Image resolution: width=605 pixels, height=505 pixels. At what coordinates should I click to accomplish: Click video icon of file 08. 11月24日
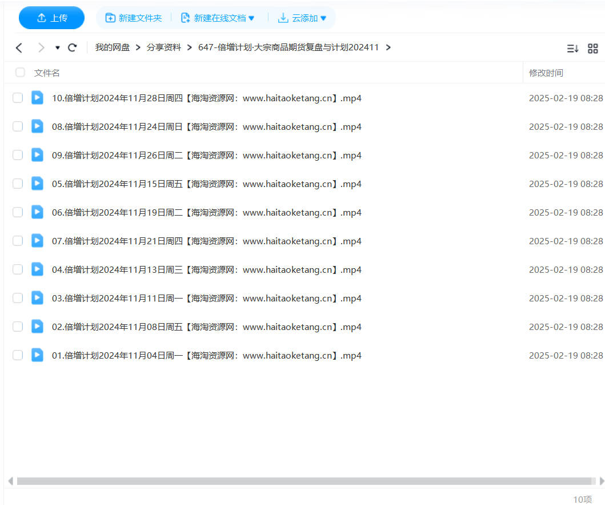37,126
